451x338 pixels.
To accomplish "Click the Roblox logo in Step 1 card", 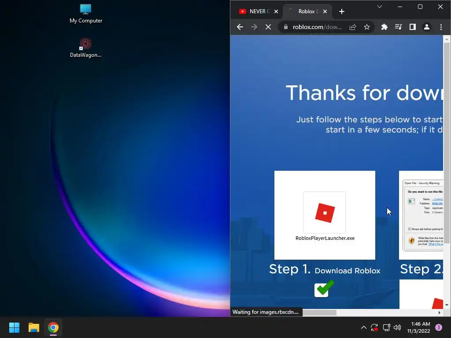I will point(325,213).
